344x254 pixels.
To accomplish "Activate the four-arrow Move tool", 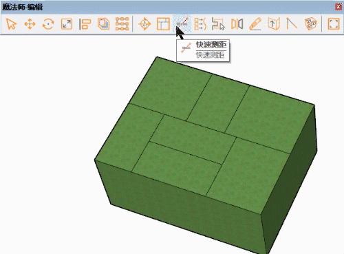I will (x=30, y=24).
